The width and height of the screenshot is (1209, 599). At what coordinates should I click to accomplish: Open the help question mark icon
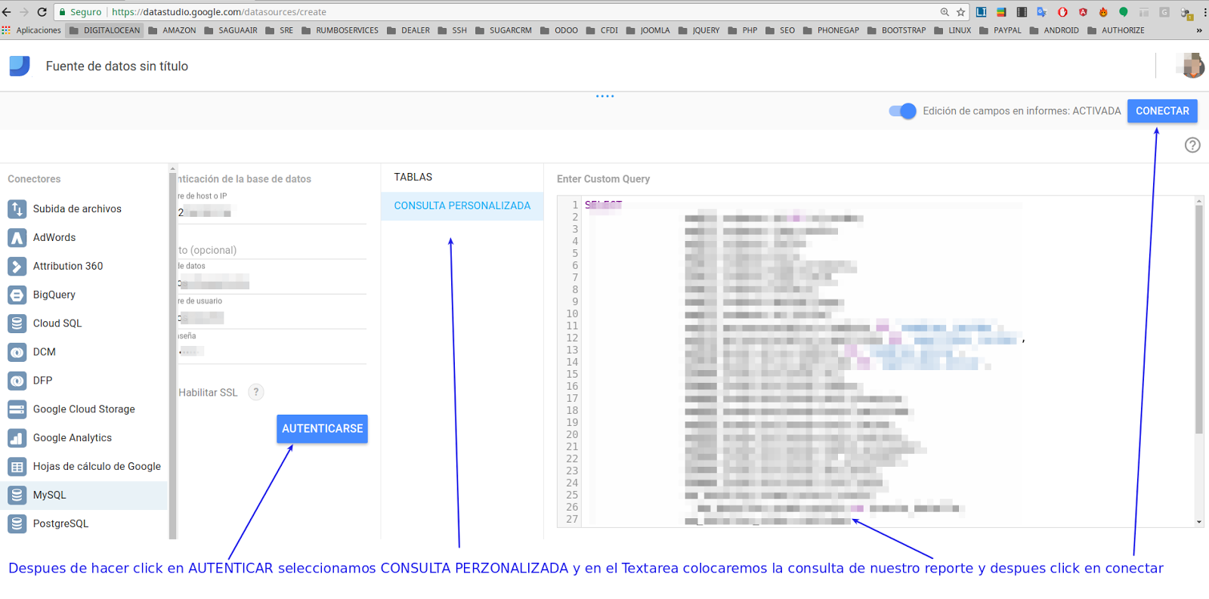[x=1192, y=145]
